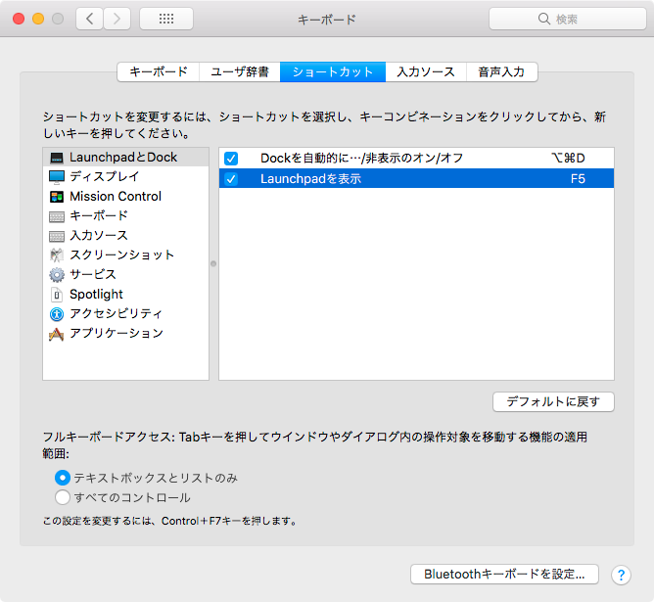Select the アプリケーション icon in sidebar
The image size is (654, 602).
(57, 333)
